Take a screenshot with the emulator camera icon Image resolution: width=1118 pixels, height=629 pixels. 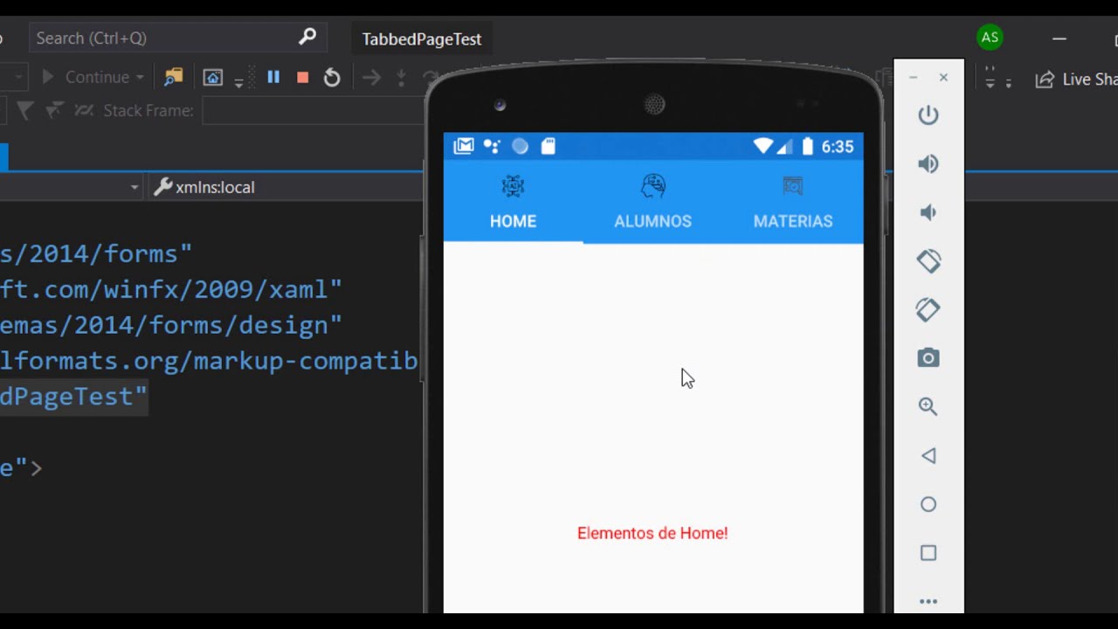928,358
